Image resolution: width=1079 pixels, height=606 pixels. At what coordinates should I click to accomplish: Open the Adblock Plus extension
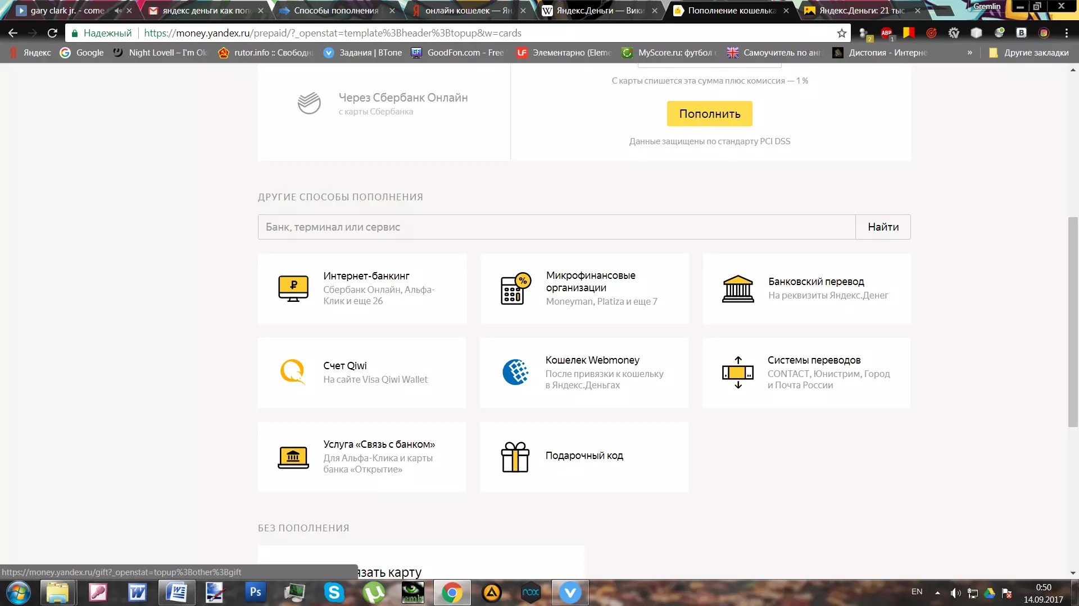pos(886,33)
